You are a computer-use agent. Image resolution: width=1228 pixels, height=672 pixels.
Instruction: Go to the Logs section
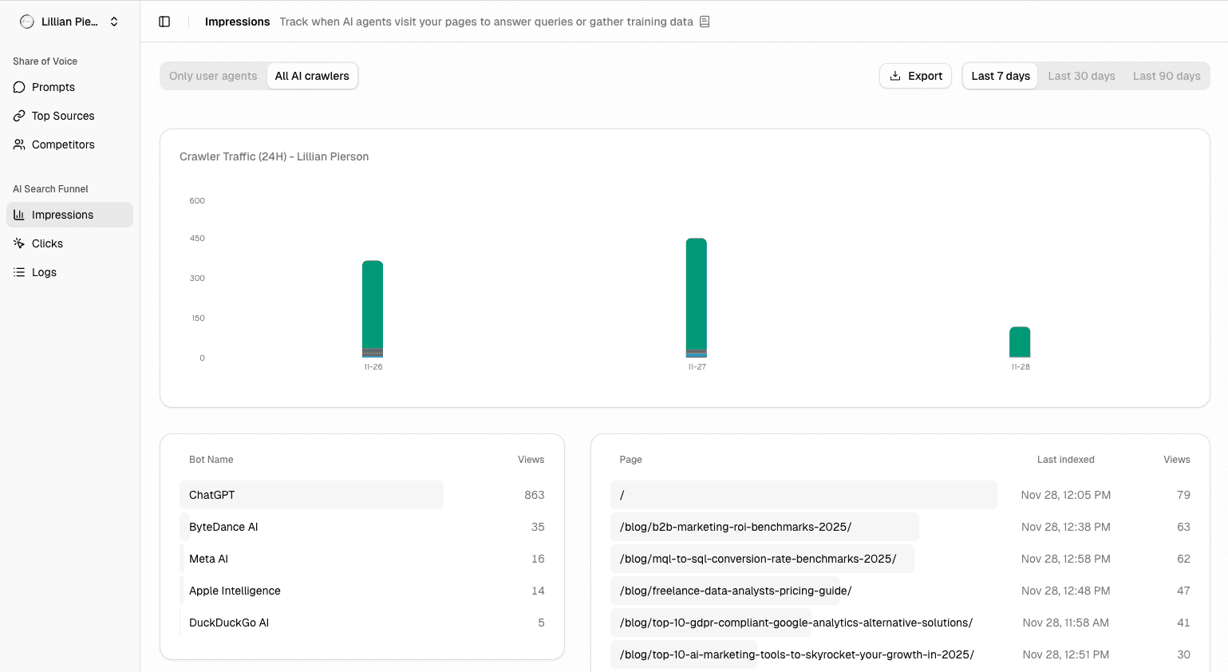click(44, 272)
